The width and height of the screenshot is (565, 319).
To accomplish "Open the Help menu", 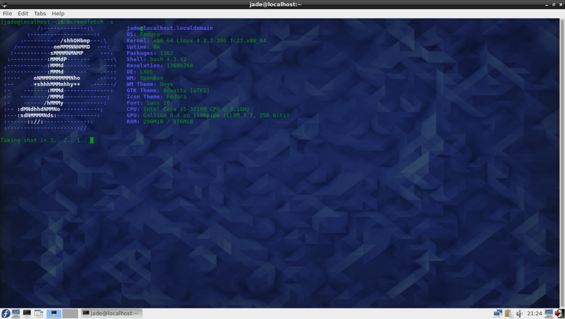I will (x=58, y=14).
